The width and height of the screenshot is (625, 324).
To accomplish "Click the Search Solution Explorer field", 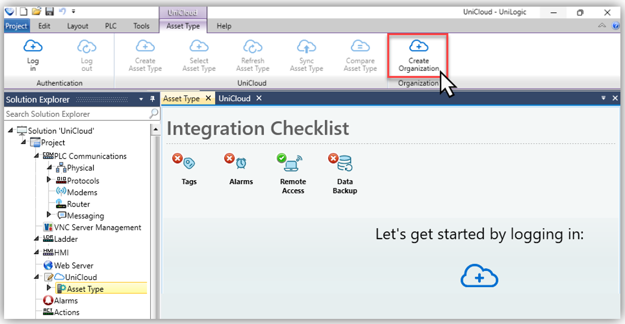I will (x=77, y=114).
